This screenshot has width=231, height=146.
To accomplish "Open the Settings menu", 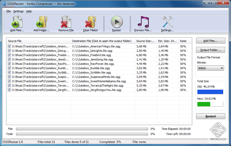I will [x=18, y=11].
